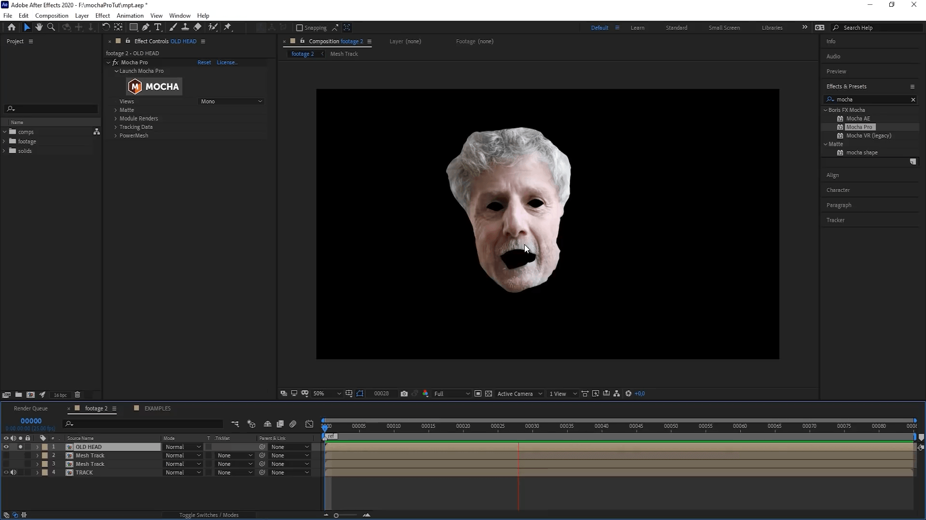Click Show Channel color icon
The width and height of the screenshot is (926, 520).
[425, 394]
